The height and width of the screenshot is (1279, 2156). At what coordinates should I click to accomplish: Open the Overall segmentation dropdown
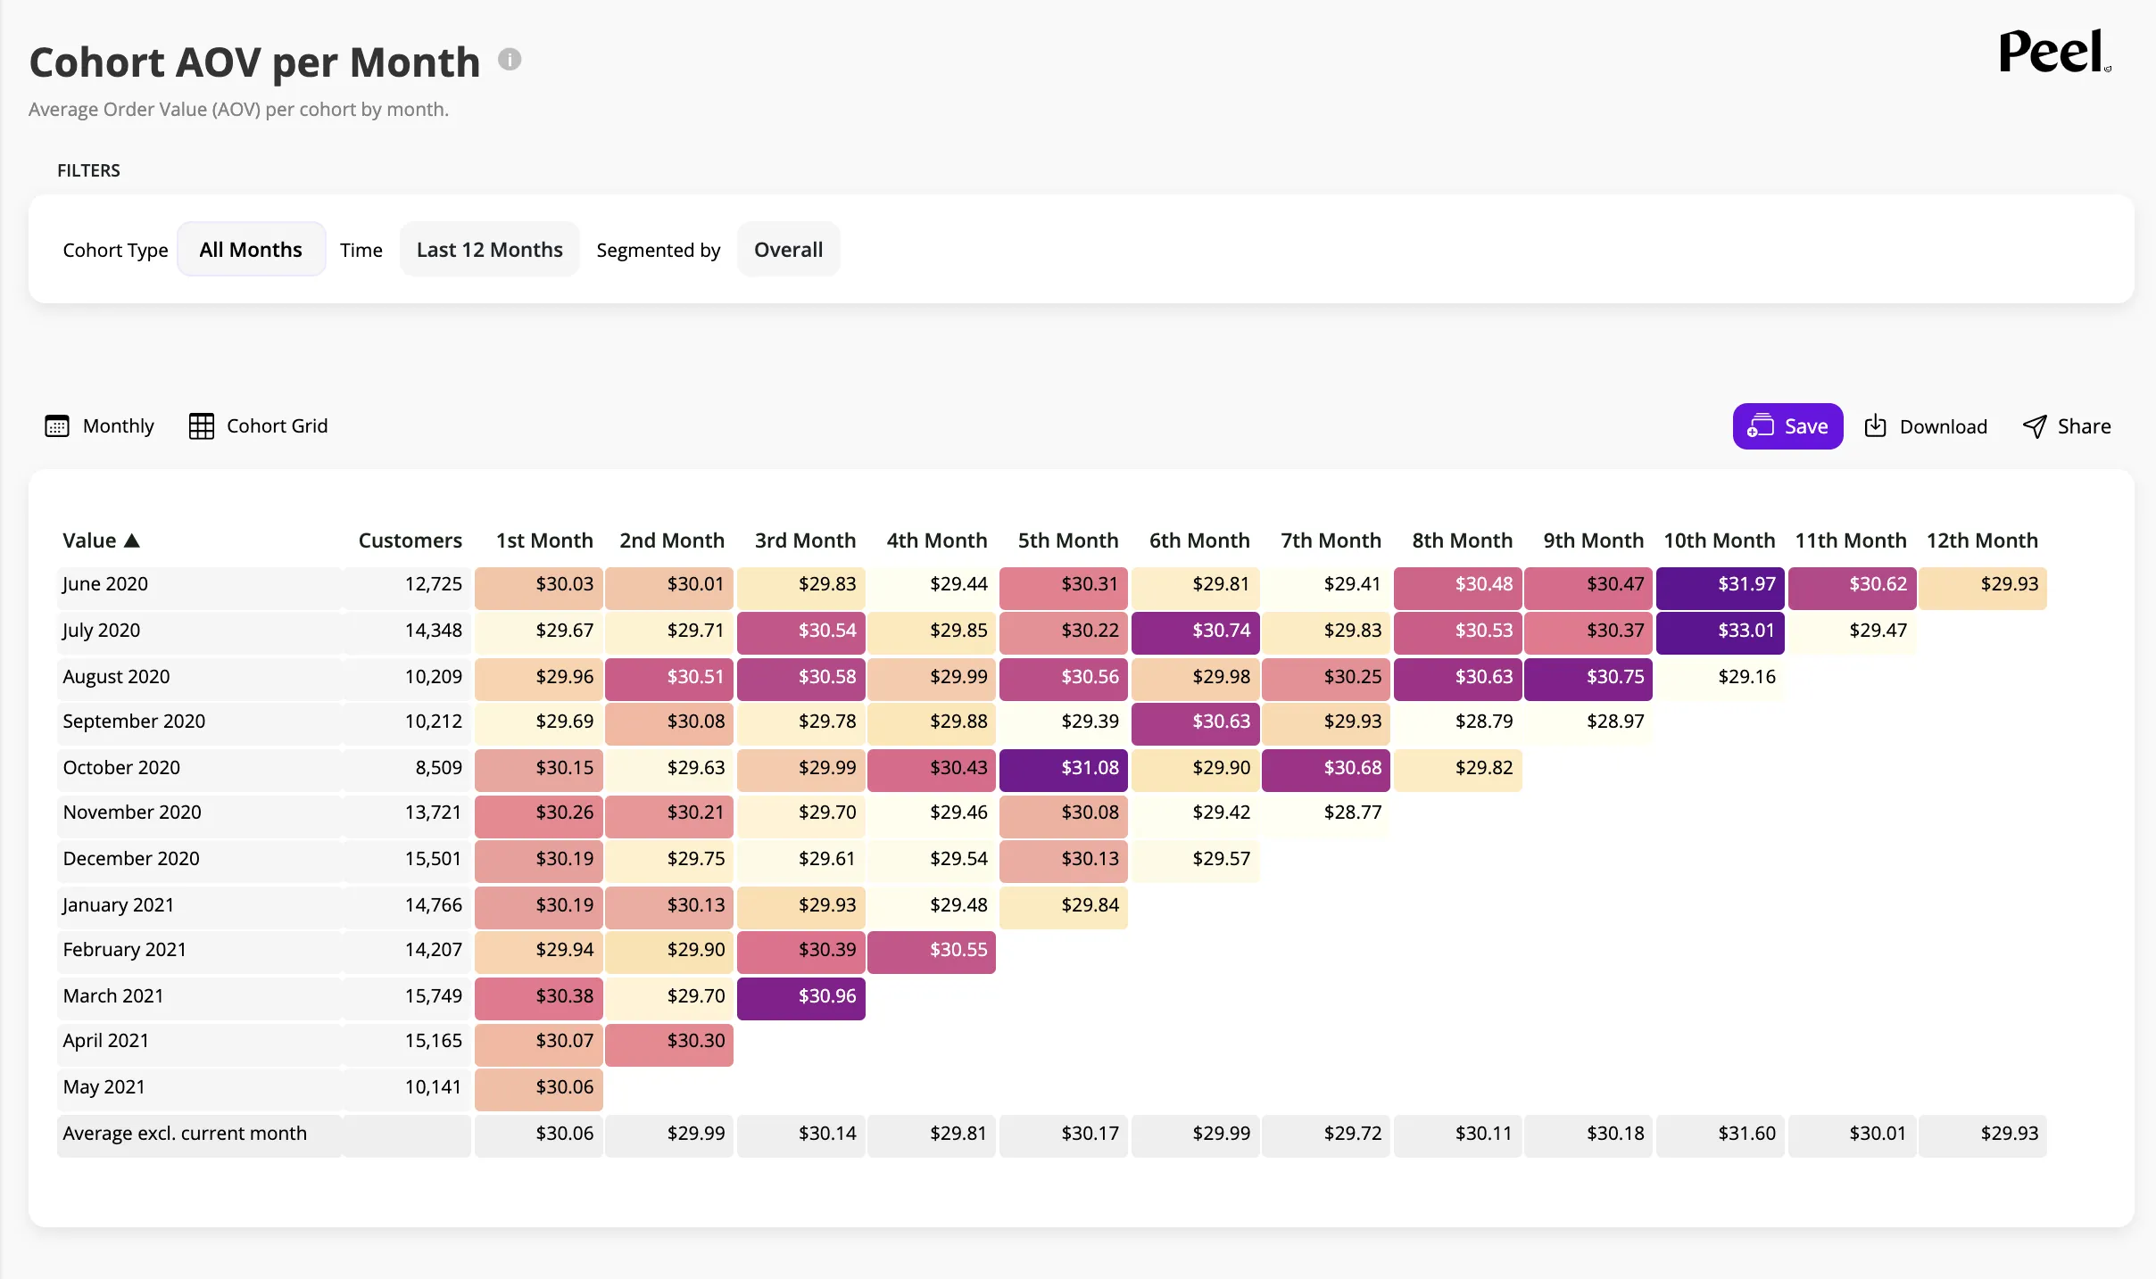click(x=789, y=250)
